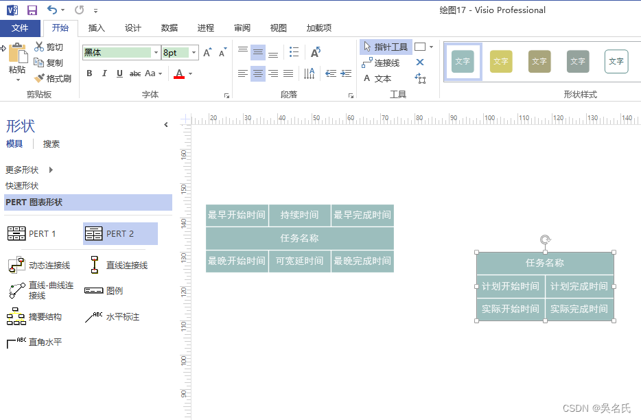This screenshot has height=420, width=641.
Task: Open customize quick access toolbar dropdown
Action: [x=95, y=10]
